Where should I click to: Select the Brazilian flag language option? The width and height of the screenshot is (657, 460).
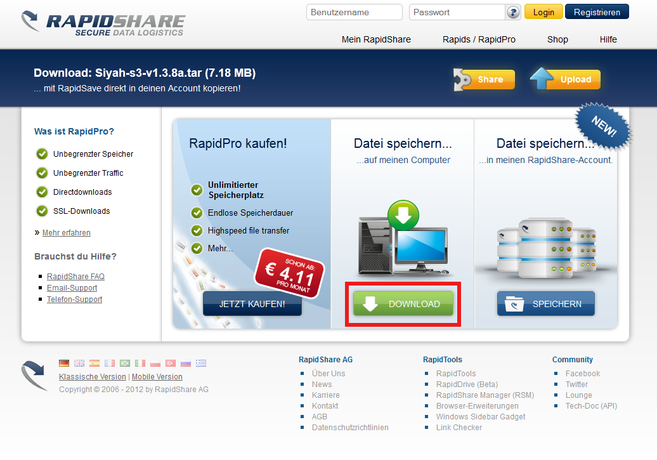125,363
